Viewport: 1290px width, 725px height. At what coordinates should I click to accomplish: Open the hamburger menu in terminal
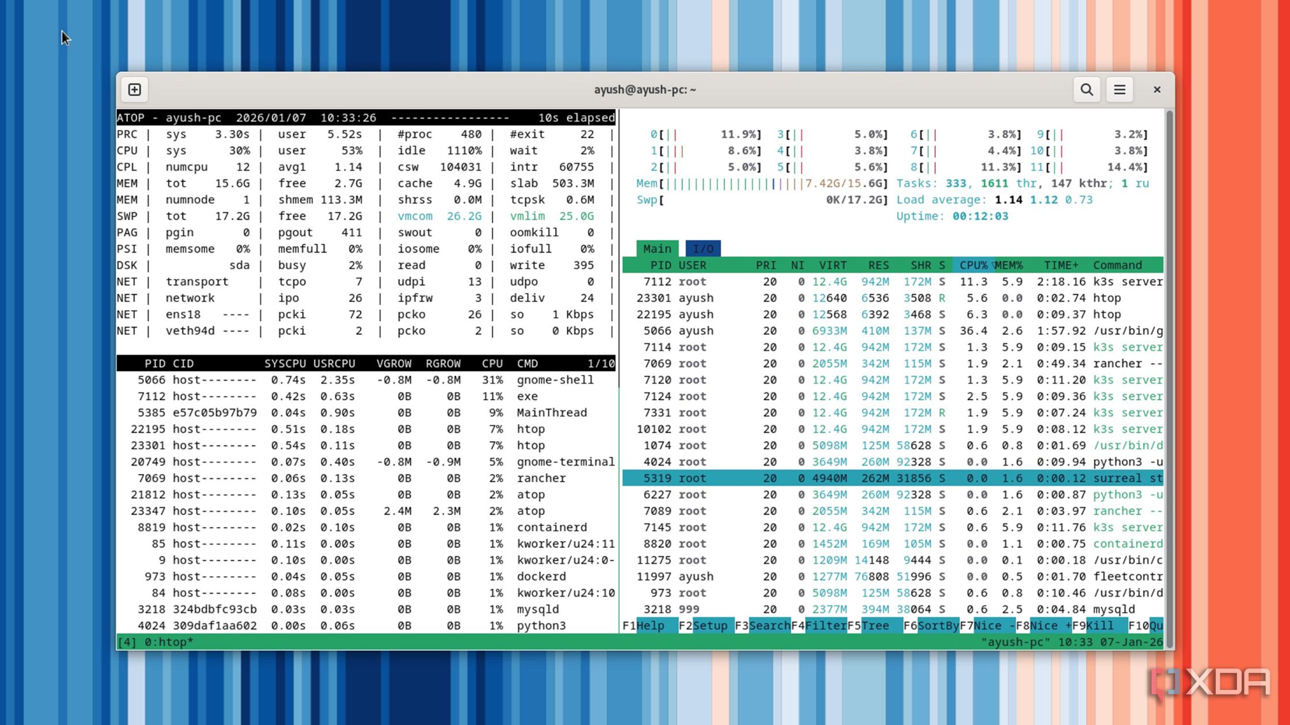(x=1119, y=90)
